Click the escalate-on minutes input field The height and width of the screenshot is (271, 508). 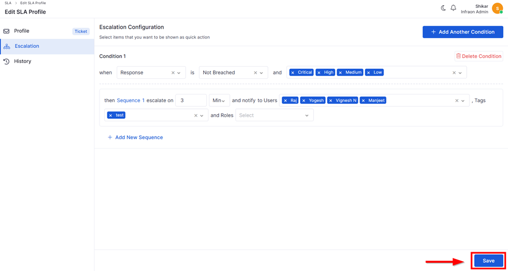tap(191, 101)
